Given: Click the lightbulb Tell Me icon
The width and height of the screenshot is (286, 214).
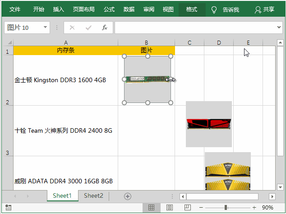Looking at the screenshot, I should click(214, 10).
